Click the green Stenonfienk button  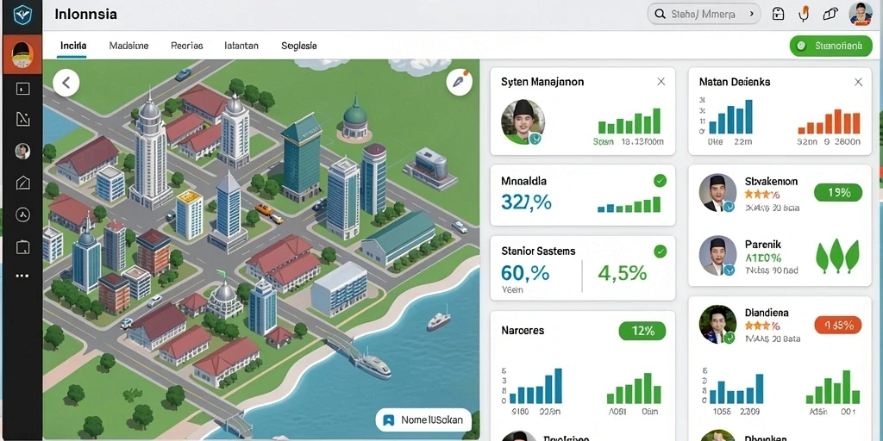(x=830, y=46)
